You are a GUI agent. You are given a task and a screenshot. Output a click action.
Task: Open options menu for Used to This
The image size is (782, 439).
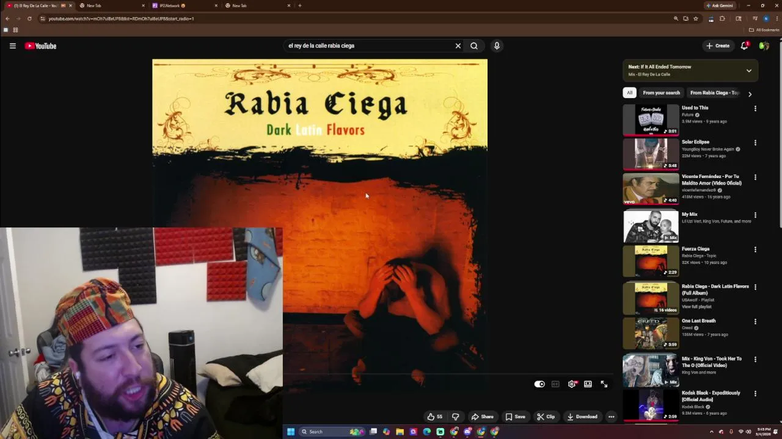[x=755, y=109]
